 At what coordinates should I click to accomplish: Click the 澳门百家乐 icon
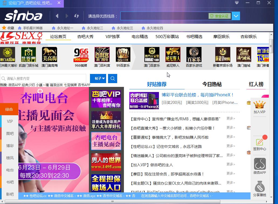[x=152, y=55]
